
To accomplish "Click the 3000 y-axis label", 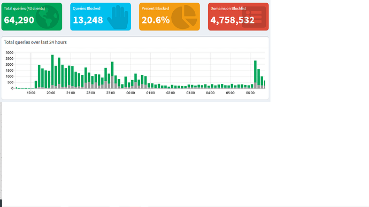I will (10, 53).
